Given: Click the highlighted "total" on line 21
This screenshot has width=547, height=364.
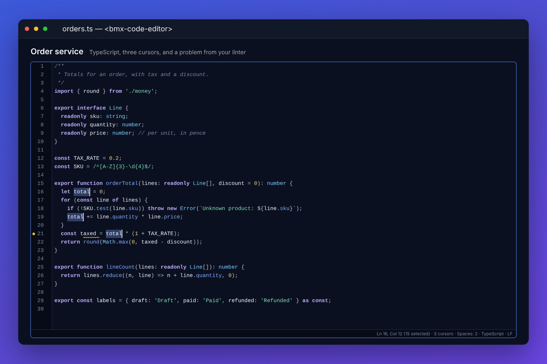Looking at the screenshot, I should click(114, 234).
